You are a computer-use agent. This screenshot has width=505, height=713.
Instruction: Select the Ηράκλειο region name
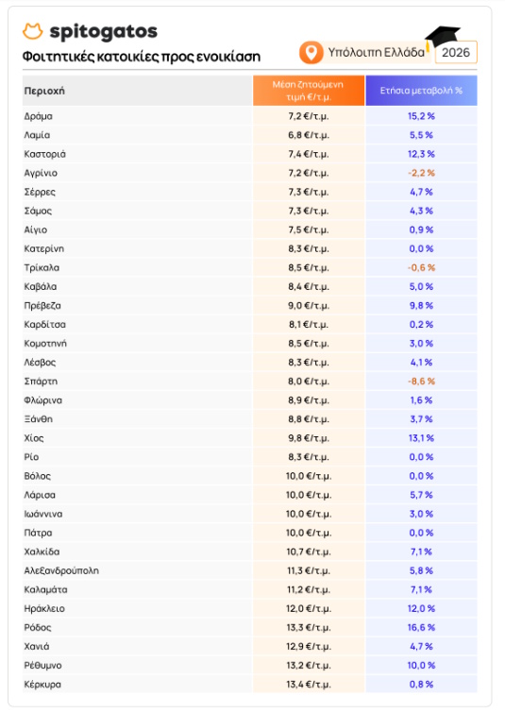point(44,608)
